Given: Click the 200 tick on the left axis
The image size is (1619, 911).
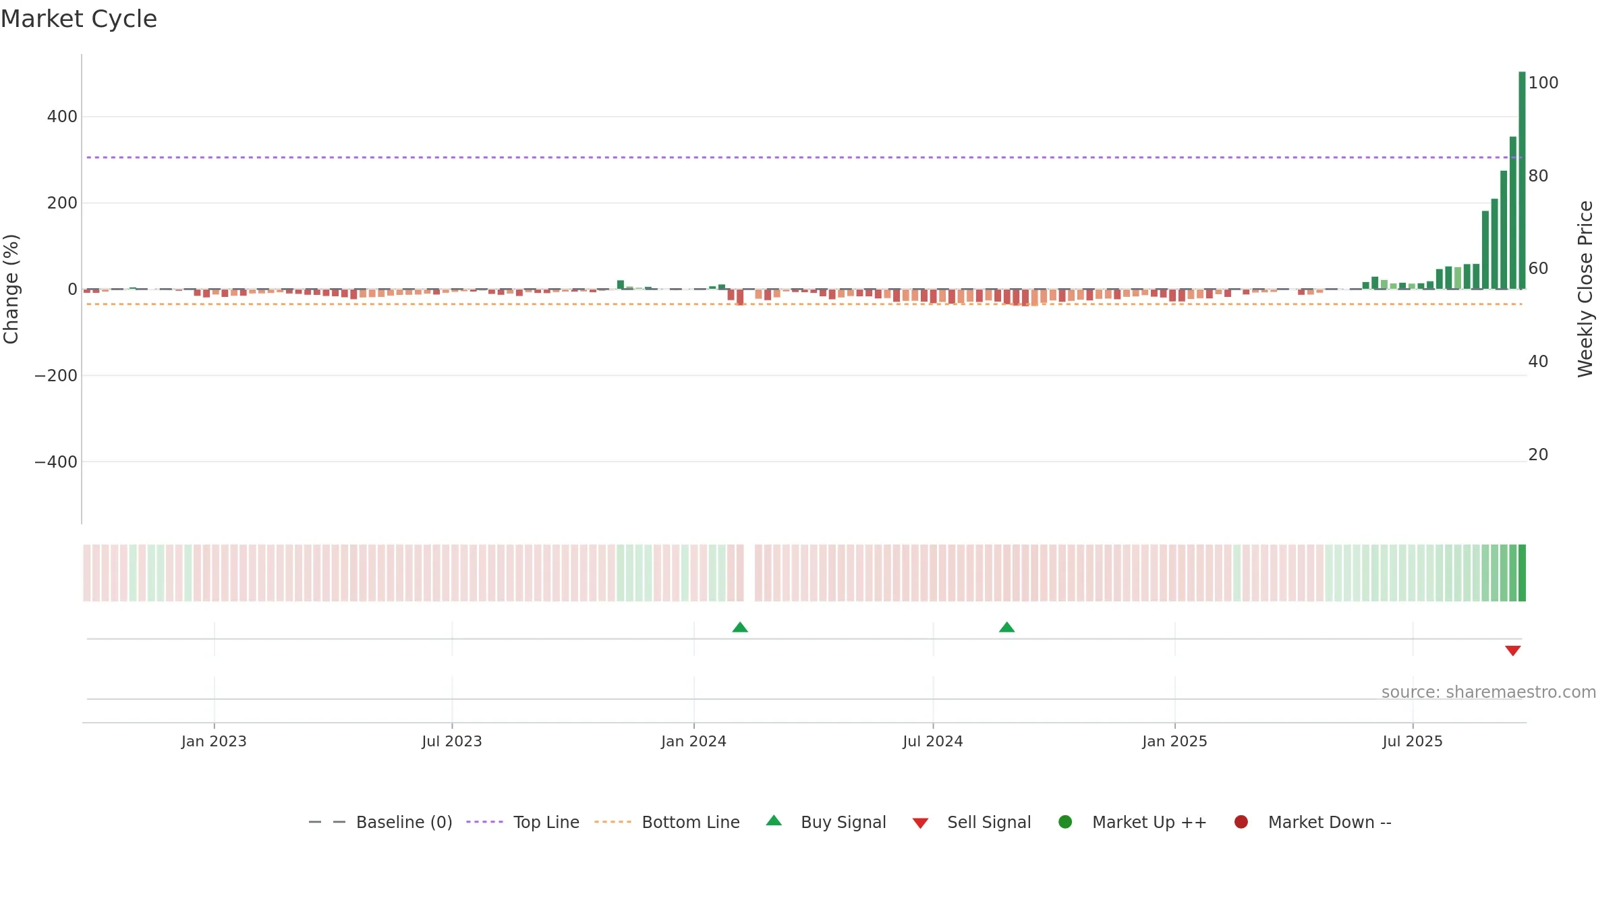Looking at the screenshot, I should [62, 203].
